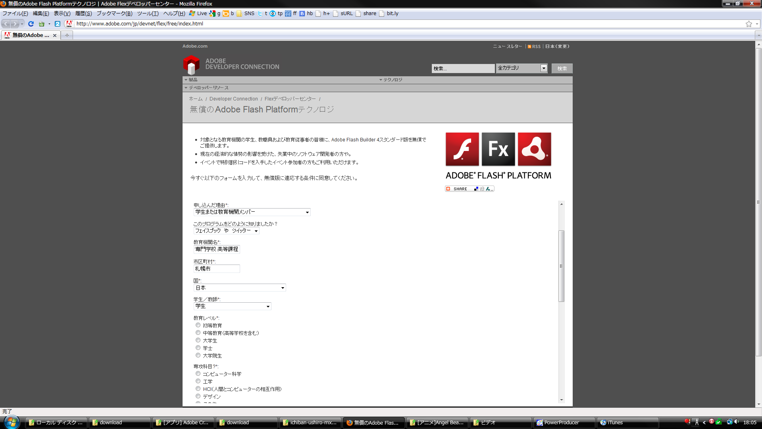Image resolution: width=762 pixels, height=429 pixels.
Task: Click the 市区町村 field containing 札幌市
Action: coord(217,269)
